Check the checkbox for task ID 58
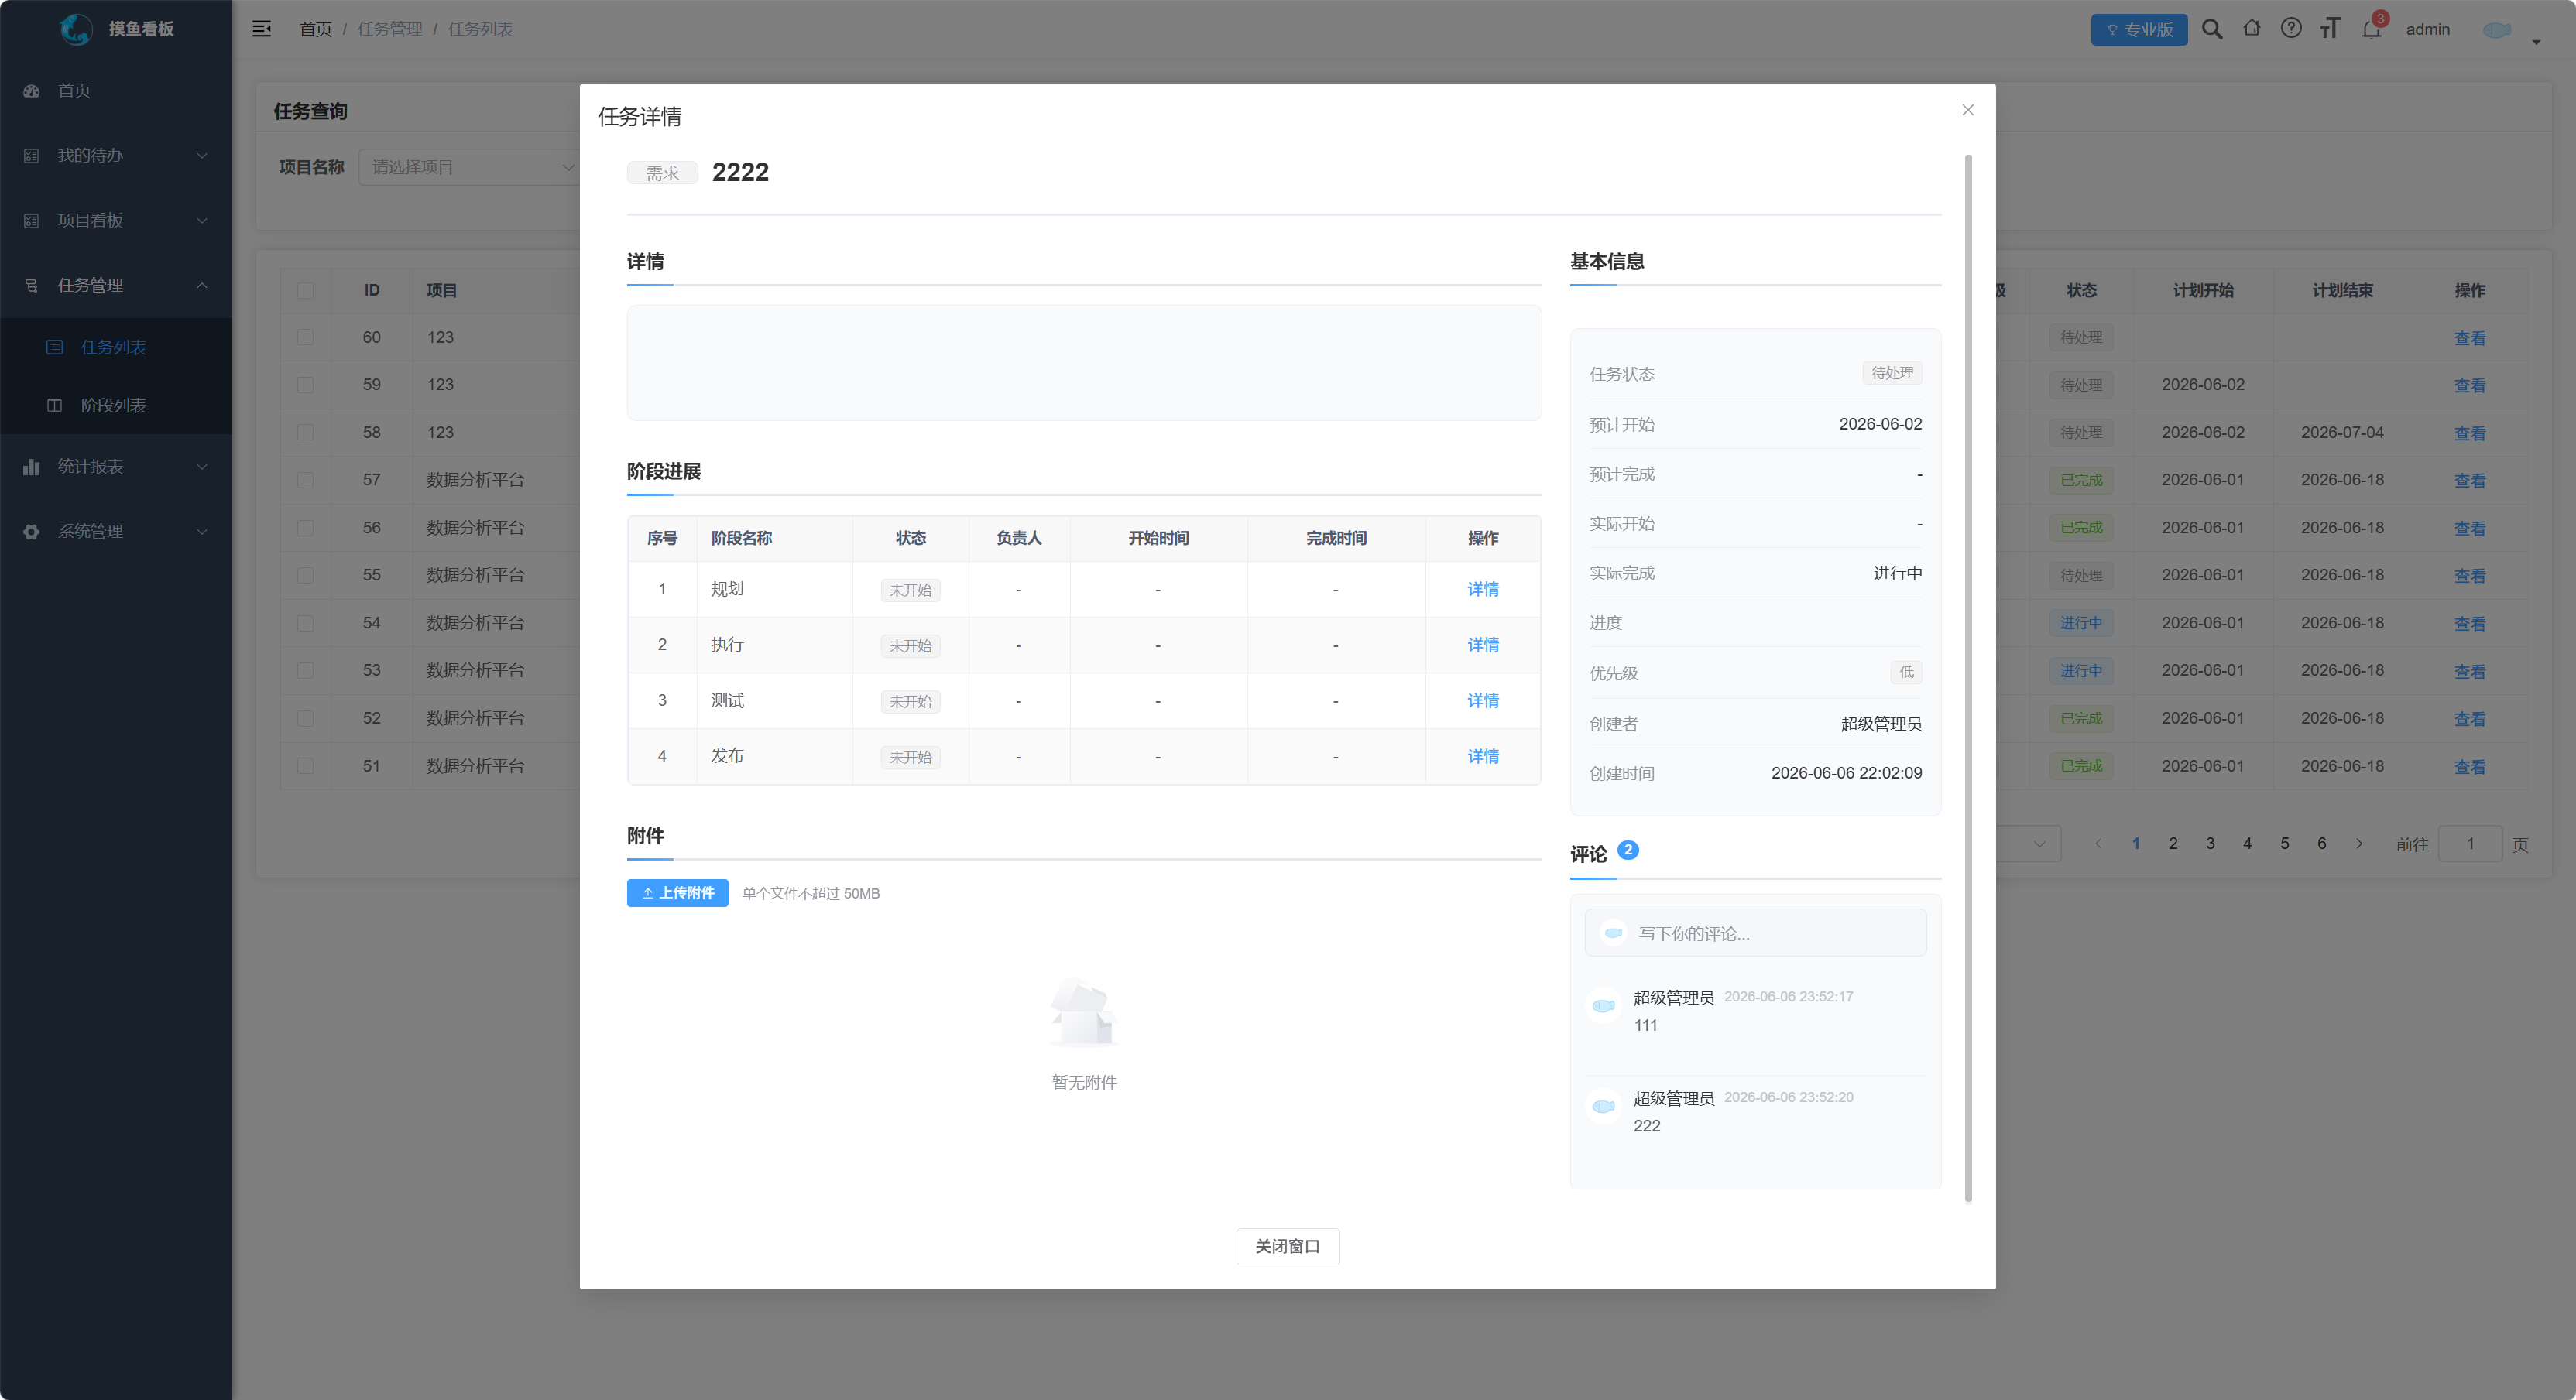This screenshot has height=1400, width=2576. click(x=305, y=432)
